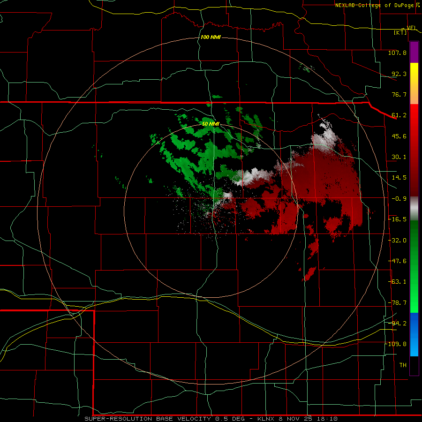Click the -78.7 scale value
Viewport: 422px width, 422px height.
click(397, 303)
